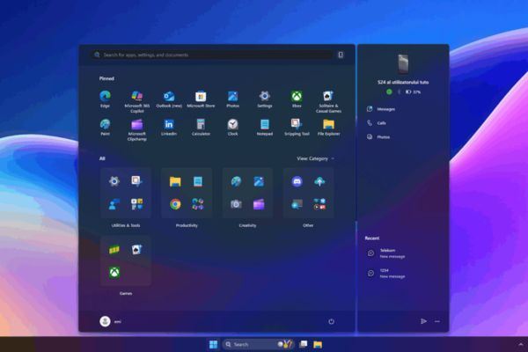Viewport: 528px width, 352px height.
Task: Open Solitaire in the Games category
Action: [x=136, y=250]
